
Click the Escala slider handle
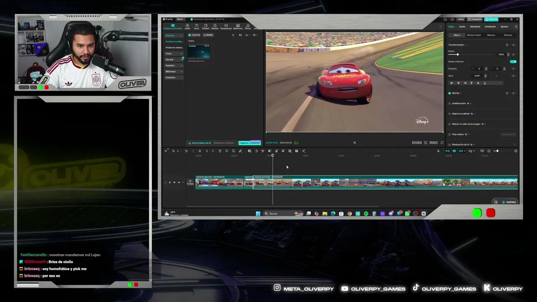(457, 55)
